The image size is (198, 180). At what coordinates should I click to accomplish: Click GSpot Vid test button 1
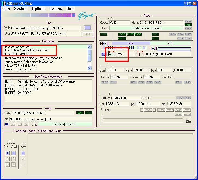pyautogui.click(x=7, y=153)
